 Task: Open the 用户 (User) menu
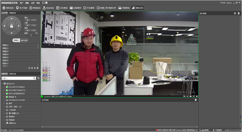click(x=22, y=3)
